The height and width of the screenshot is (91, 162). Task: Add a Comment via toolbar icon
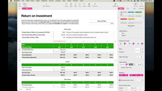pyautogui.click(x=95, y=4)
